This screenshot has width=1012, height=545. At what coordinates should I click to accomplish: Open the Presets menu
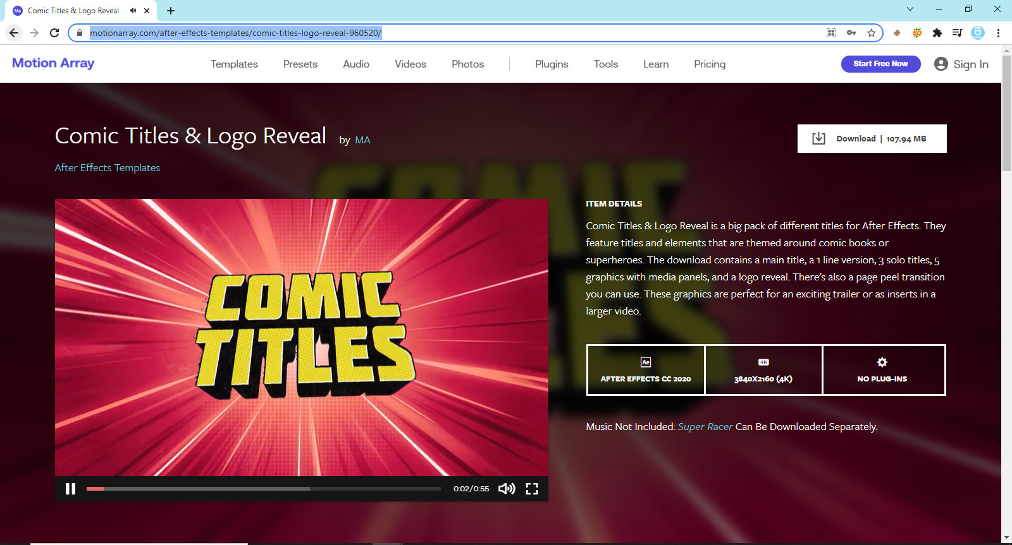(x=300, y=64)
